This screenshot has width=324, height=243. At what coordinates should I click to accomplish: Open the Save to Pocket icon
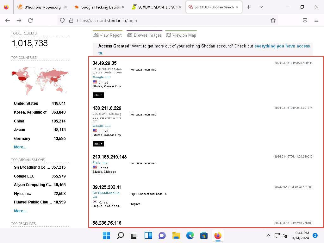pyautogui.click(x=305, y=20)
